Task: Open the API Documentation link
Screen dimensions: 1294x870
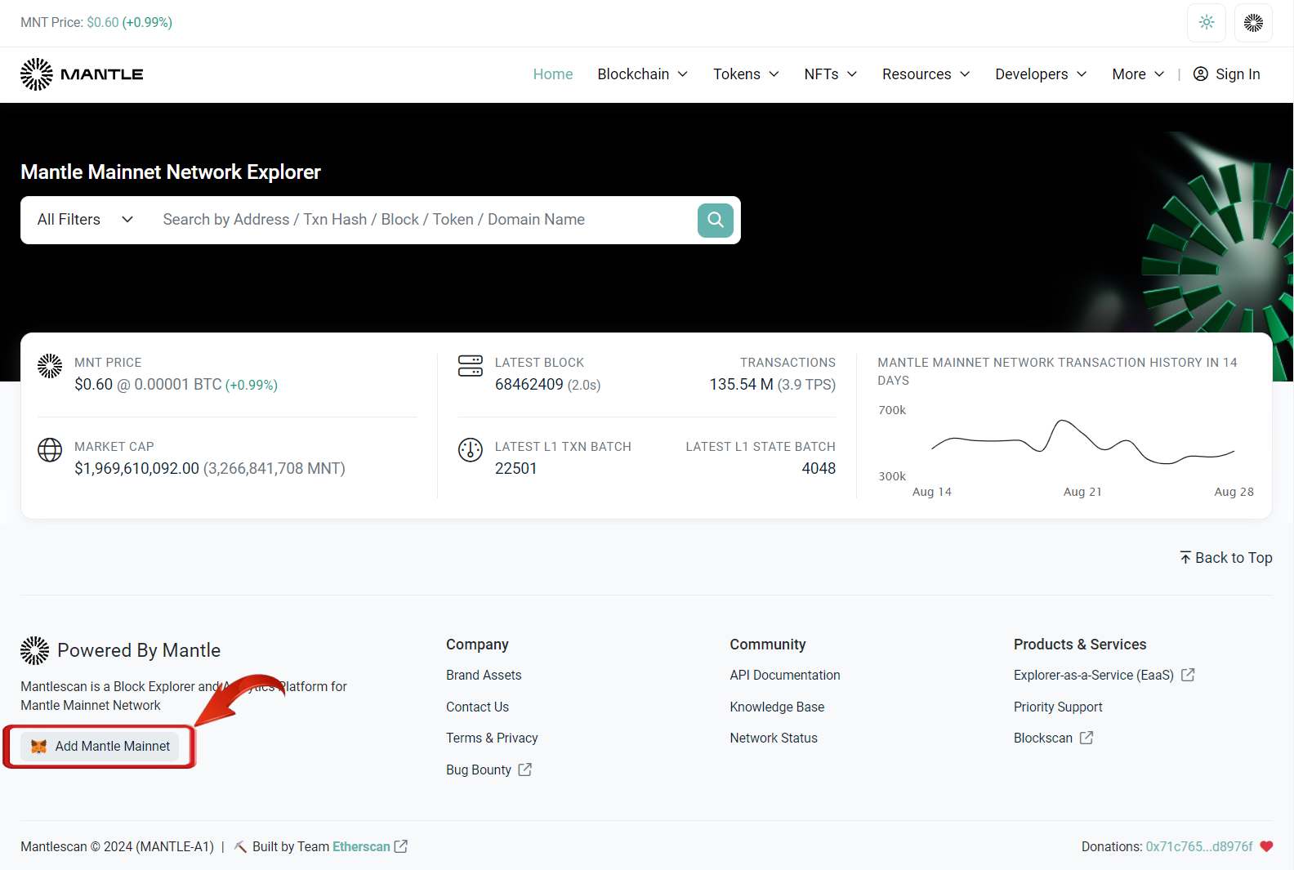Action: point(785,675)
